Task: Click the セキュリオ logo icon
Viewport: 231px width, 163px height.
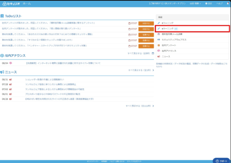Action: (x=4, y=4)
